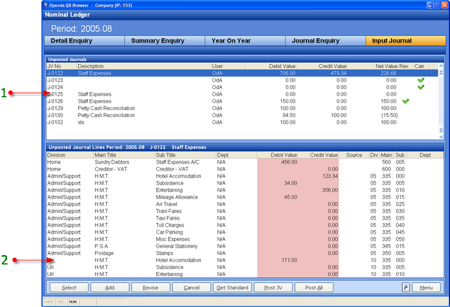Open the Menu button
The height and width of the screenshot is (307, 450).
click(426, 288)
